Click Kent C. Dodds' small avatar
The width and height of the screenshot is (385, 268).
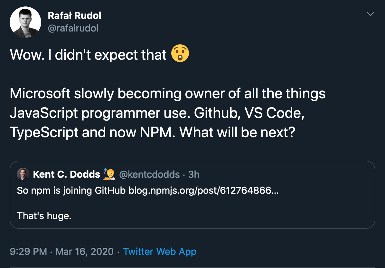23,174
